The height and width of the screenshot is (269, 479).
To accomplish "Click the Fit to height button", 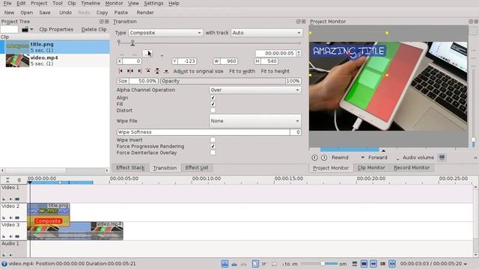I will 275,71.
